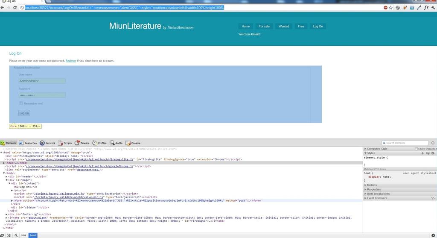
Task: Open DevTools settings gear at bottom right
Action: click(x=433, y=235)
